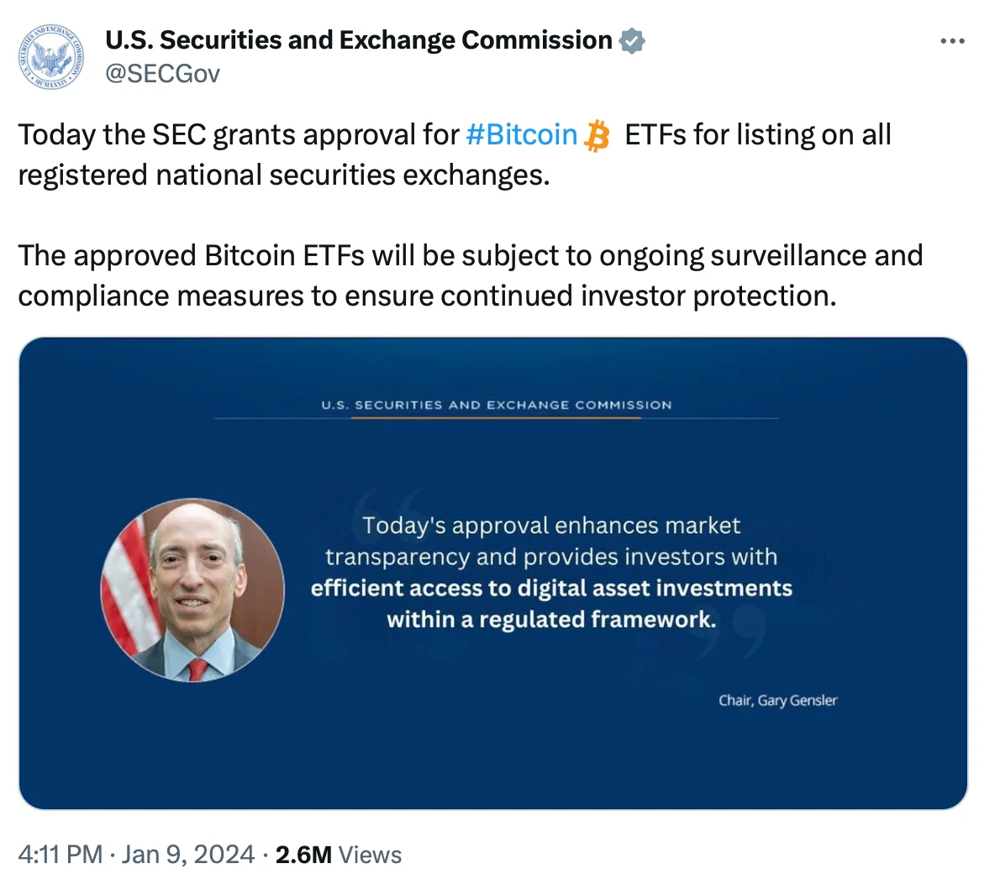This screenshot has width=995, height=895.
Task: Follow the #Bitcoin hashtag link
Action: point(521,135)
